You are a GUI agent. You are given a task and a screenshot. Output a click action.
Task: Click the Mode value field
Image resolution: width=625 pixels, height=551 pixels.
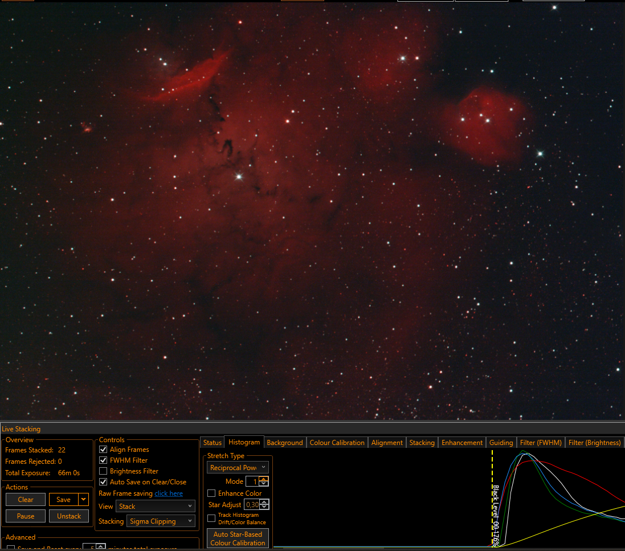pyautogui.click(x=253, y=481)
